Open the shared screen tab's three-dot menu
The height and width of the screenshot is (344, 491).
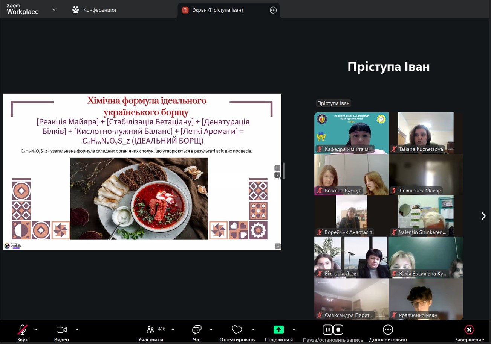[273, 10]
